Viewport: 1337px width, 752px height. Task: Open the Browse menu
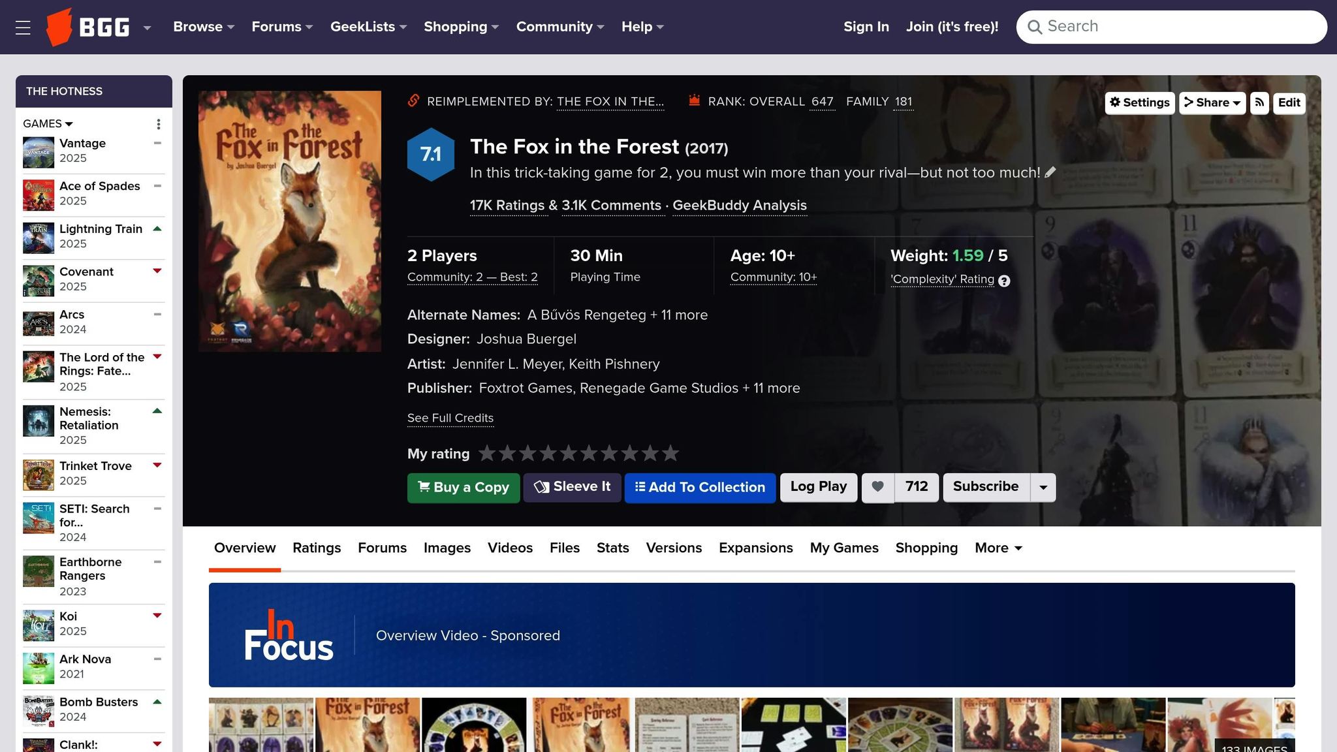point(204,27)
